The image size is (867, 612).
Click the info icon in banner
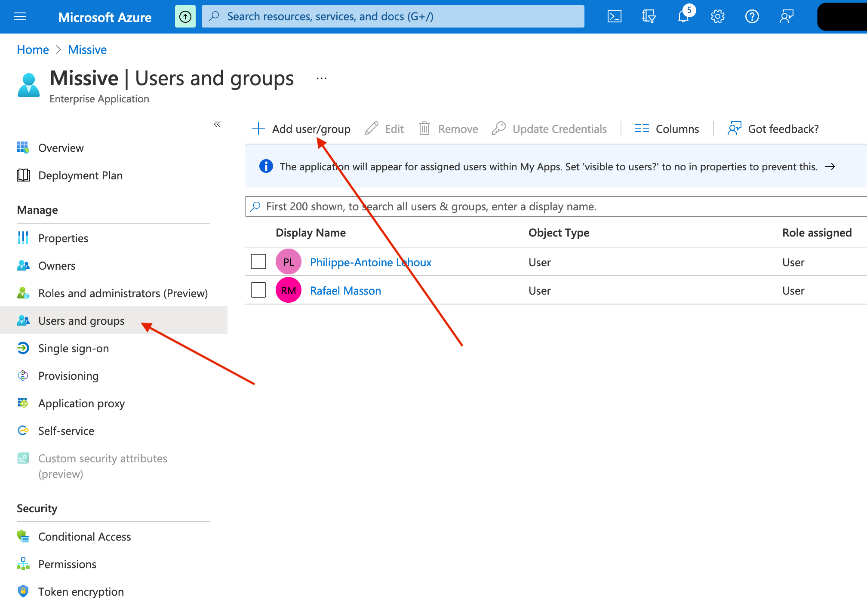tap(266, 166)
